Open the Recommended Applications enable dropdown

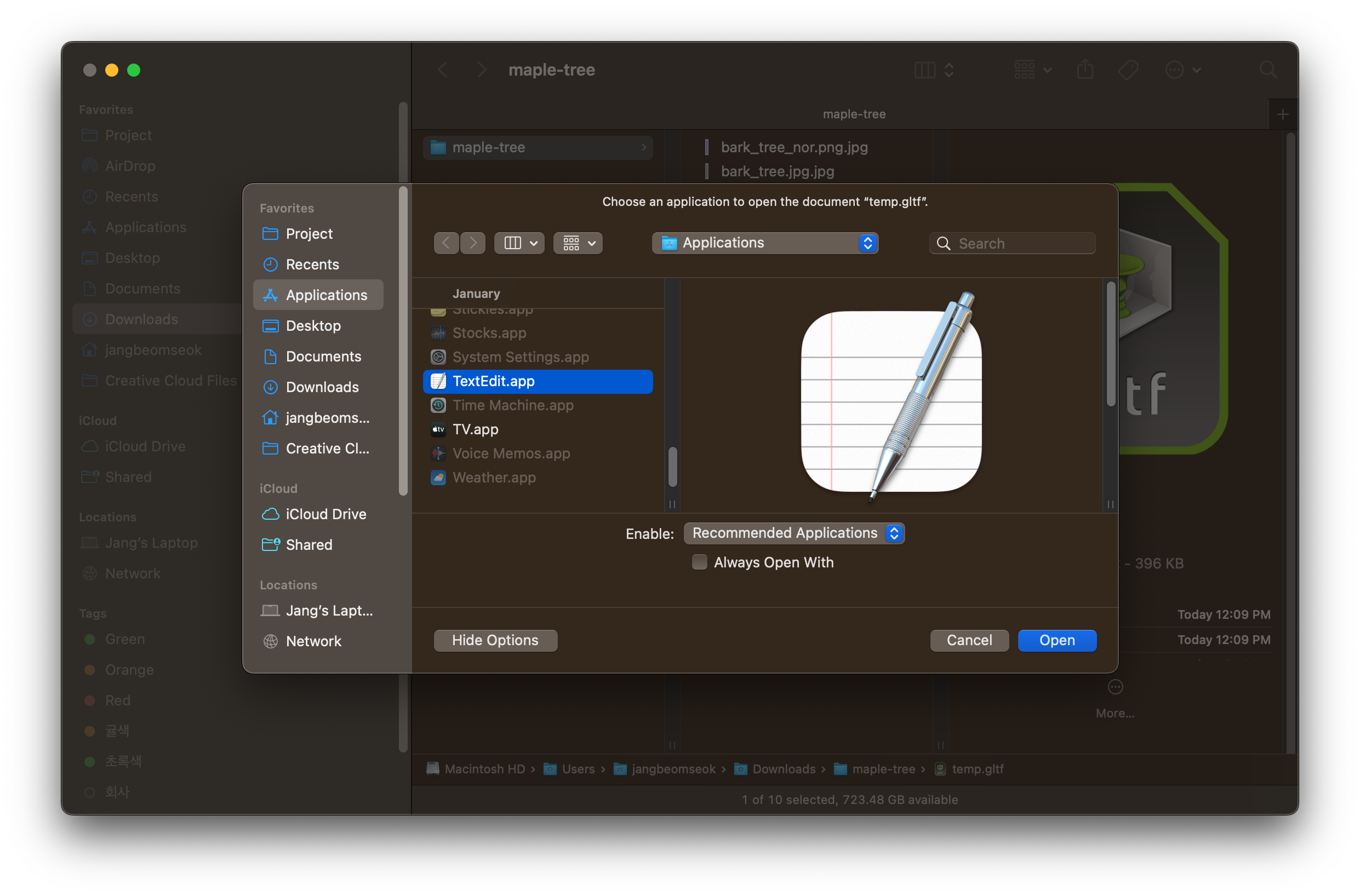793,533
